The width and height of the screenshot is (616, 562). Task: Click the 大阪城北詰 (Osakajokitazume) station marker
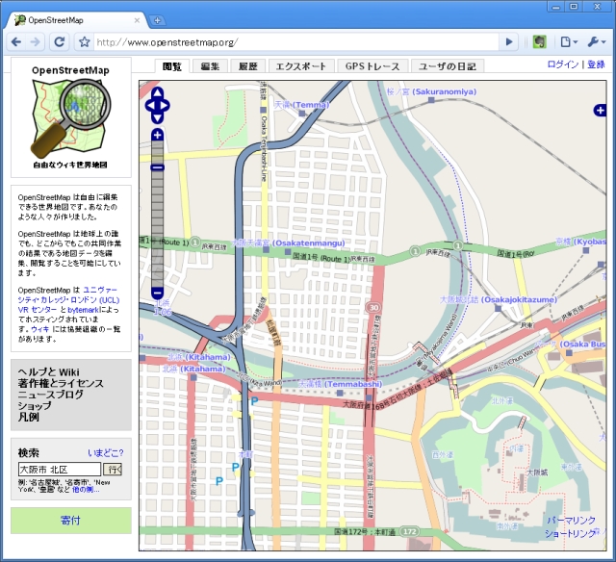[x=499, y=309]
